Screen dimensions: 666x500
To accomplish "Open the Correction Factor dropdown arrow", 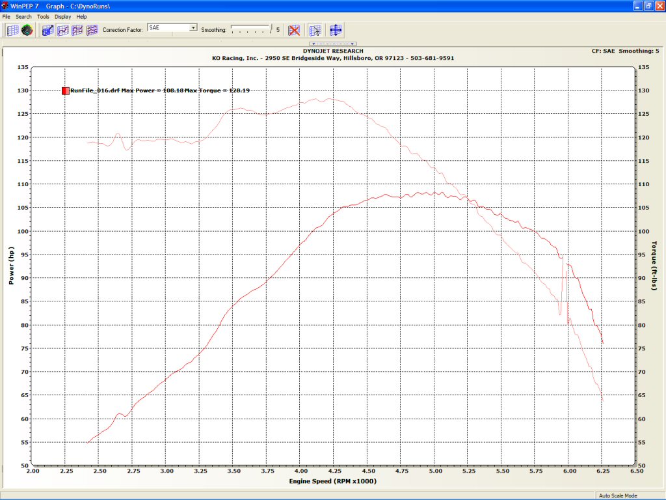I will [193, 28].
